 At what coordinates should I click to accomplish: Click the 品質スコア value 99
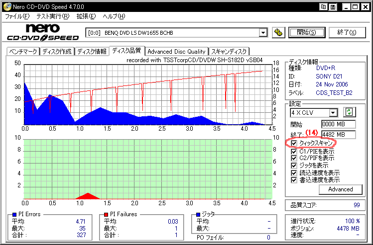(357, 205)
